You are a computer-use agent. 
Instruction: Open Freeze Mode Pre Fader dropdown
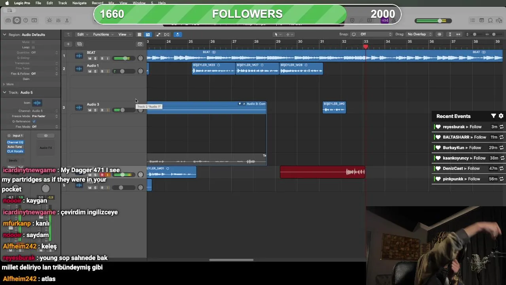click(45, 116)
